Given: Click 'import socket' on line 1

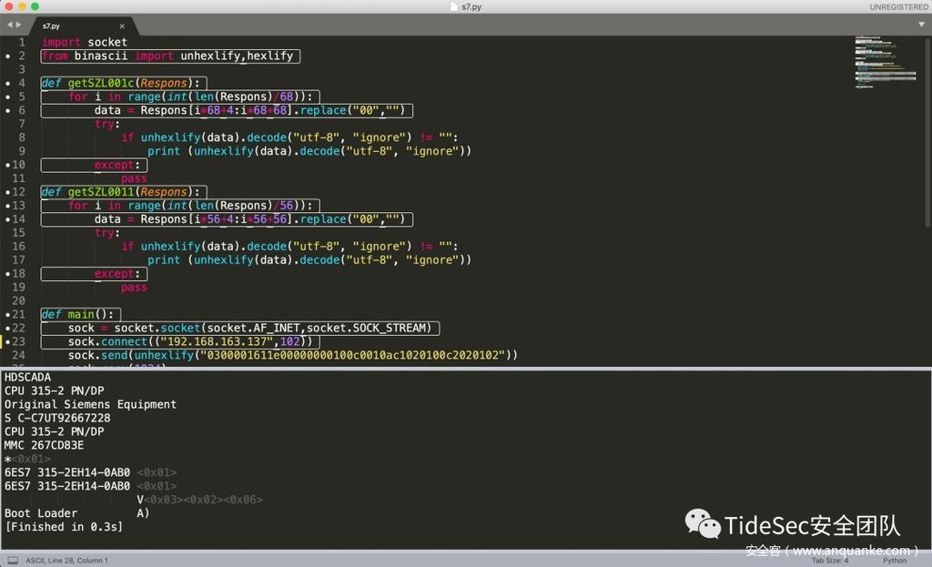Looking at the screenshot, I should pos(85,42).
